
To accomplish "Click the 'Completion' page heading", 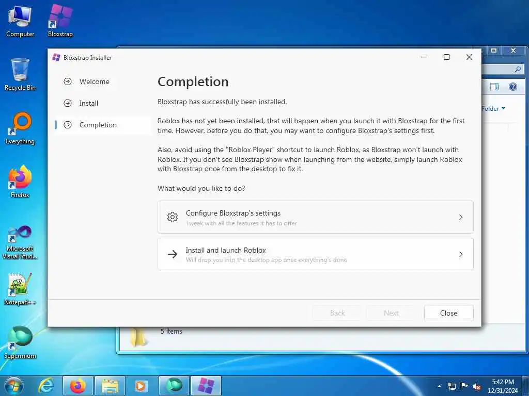I will coord(193,82).
